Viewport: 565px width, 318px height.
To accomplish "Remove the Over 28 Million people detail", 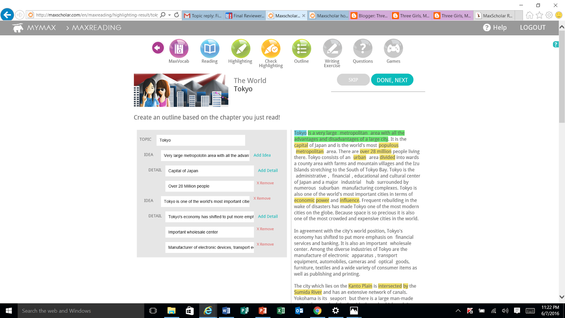I will pyautogui.click(x=265, y=183).
